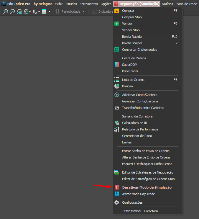Viewport: 199px width, 219px height.
Task: Click the candlestick chart type icon
Action: coord(35,12)
